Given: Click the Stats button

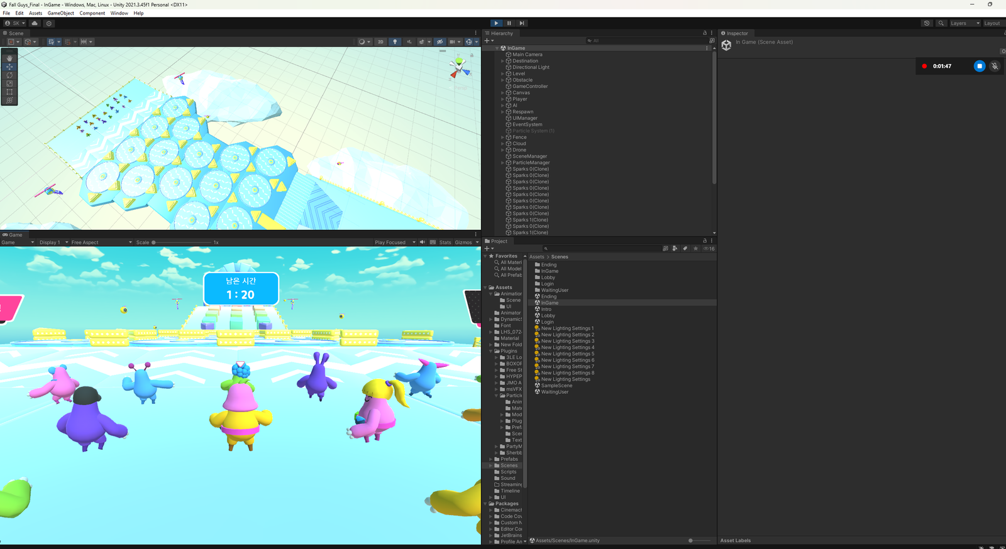Looking at the screenshot, I should tap(445, 242).
